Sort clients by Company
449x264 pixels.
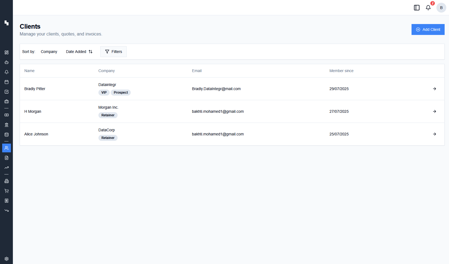[x=49, y=52]
